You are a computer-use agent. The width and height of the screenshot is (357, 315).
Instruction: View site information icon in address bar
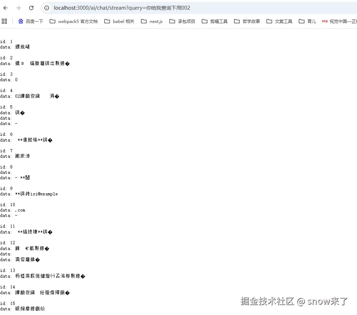47,8
